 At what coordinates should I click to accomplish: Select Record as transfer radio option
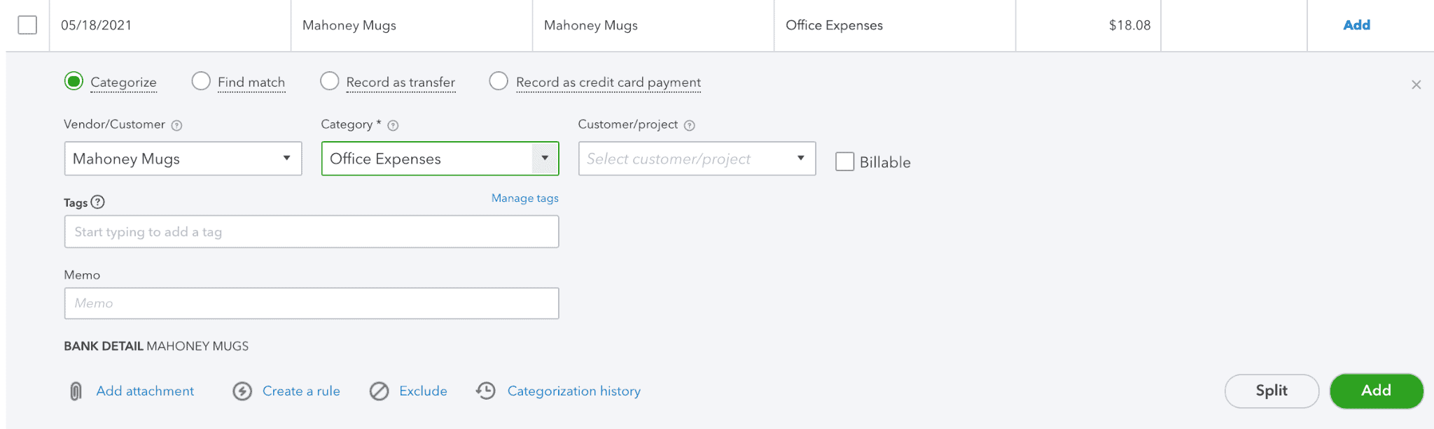pyautogui.click(x=329, y=81)
